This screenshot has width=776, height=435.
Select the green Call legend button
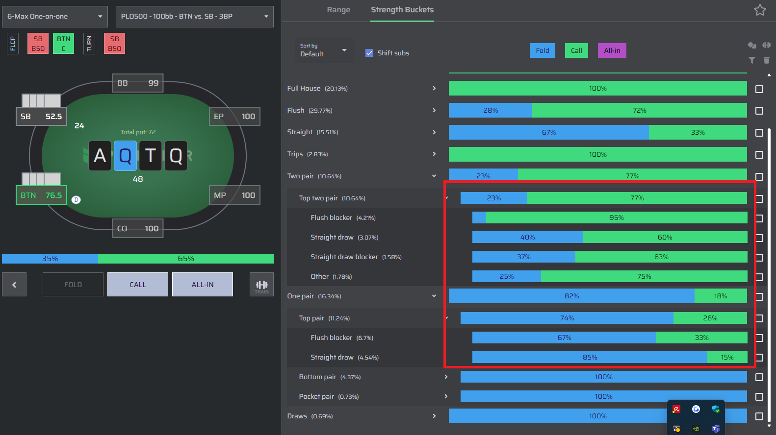576,50
